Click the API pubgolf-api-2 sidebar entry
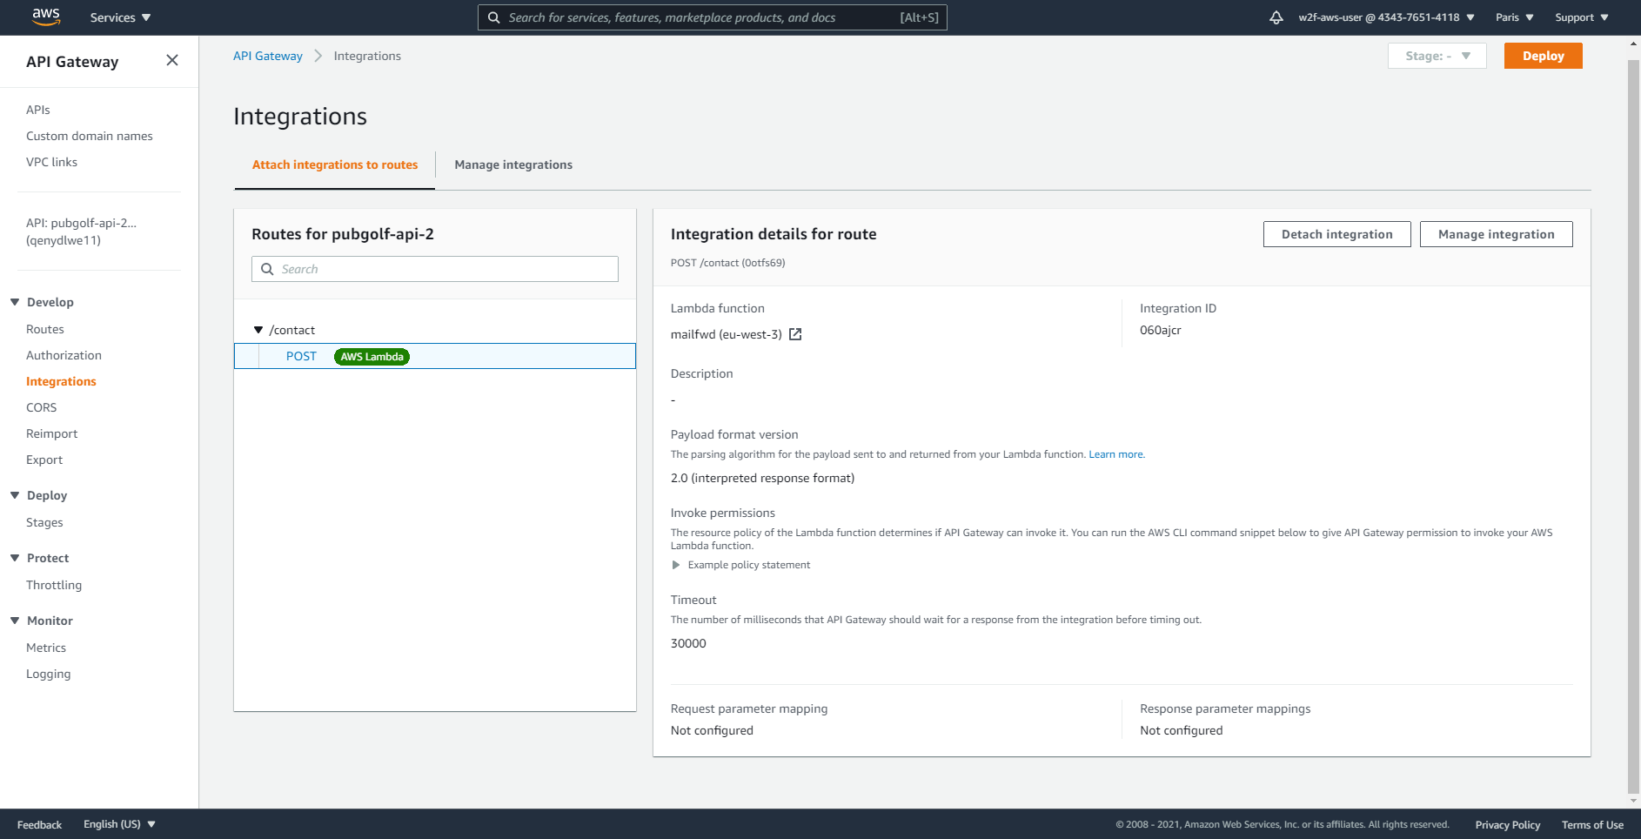 (x=81, y=232)
